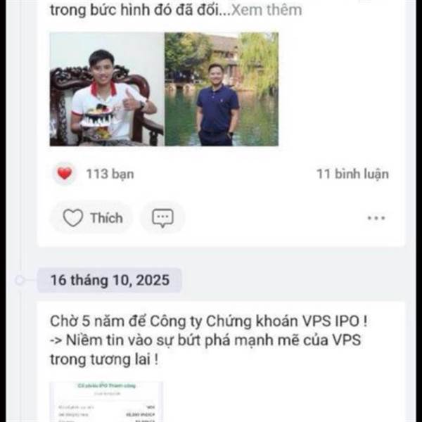The height and width of the screenshot is (422, 422).
Task: Tap the outlined heart icon beside Thích
Action: coord(73,218)
